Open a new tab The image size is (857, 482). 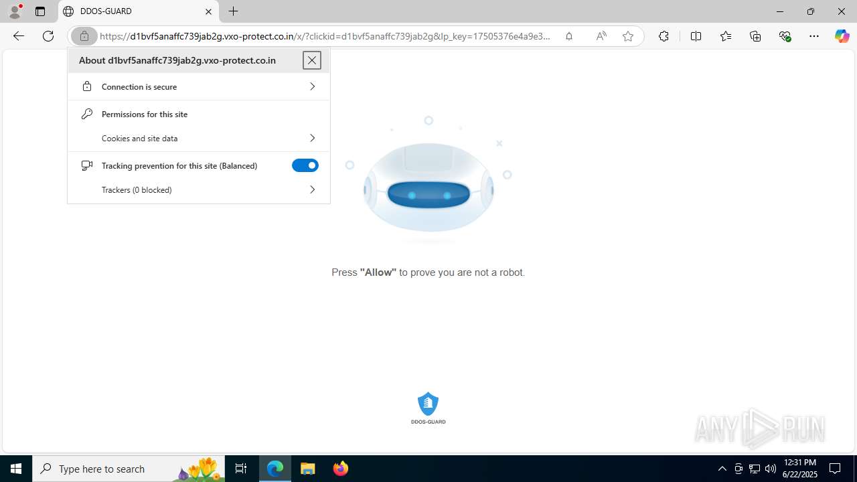233,11
